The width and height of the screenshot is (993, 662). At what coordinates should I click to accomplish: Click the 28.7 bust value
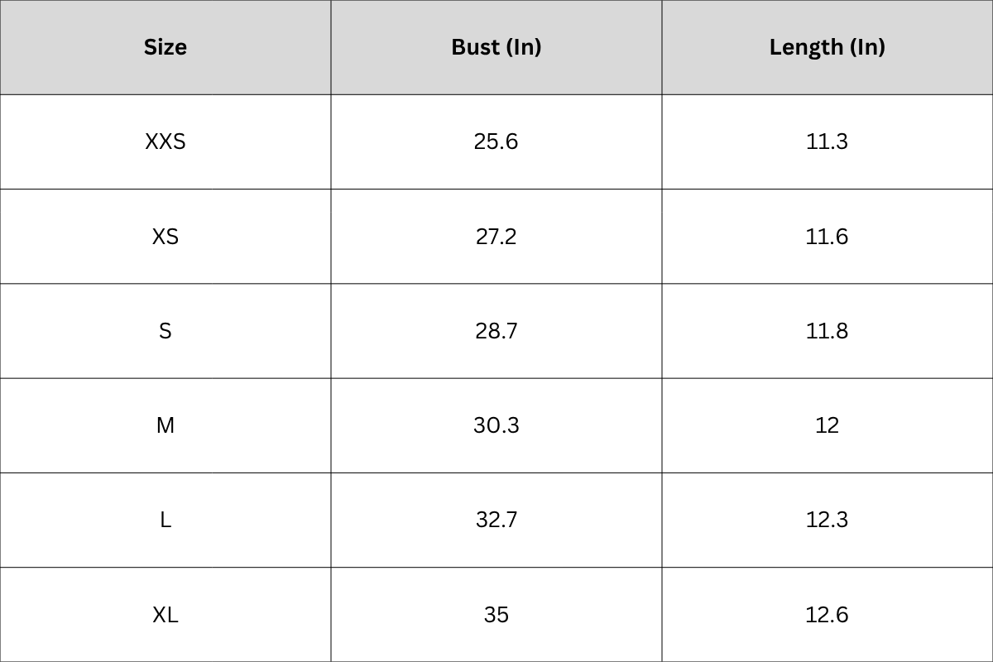coord(496,331)
